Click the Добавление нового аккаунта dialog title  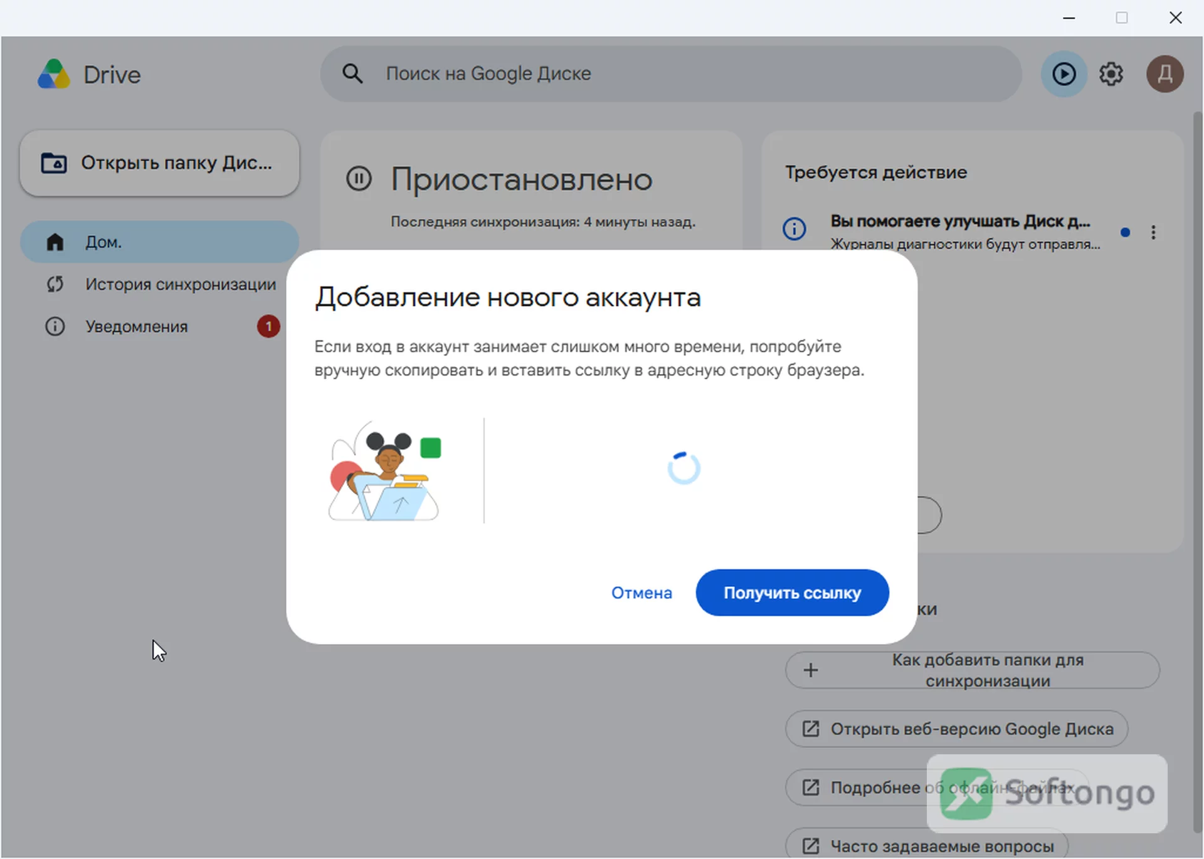tap(508, 297)
